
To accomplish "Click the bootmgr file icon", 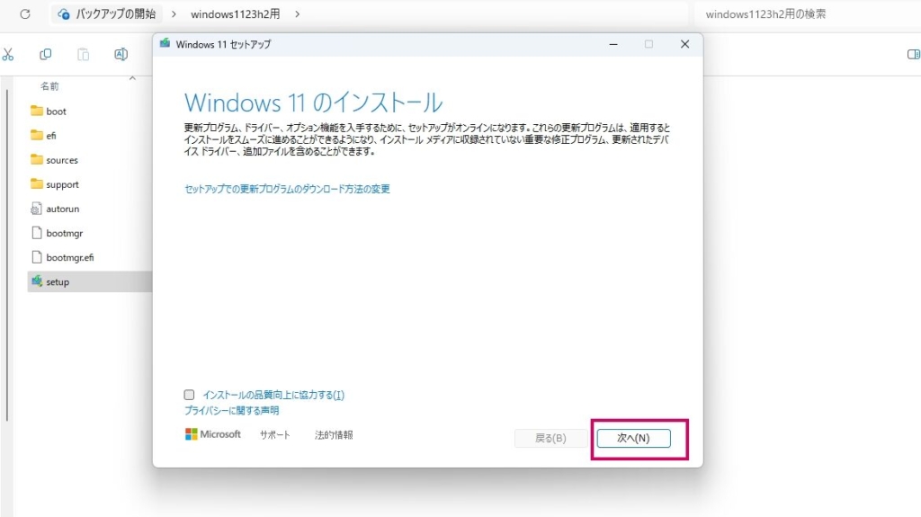I will click(x=36, y=233).
